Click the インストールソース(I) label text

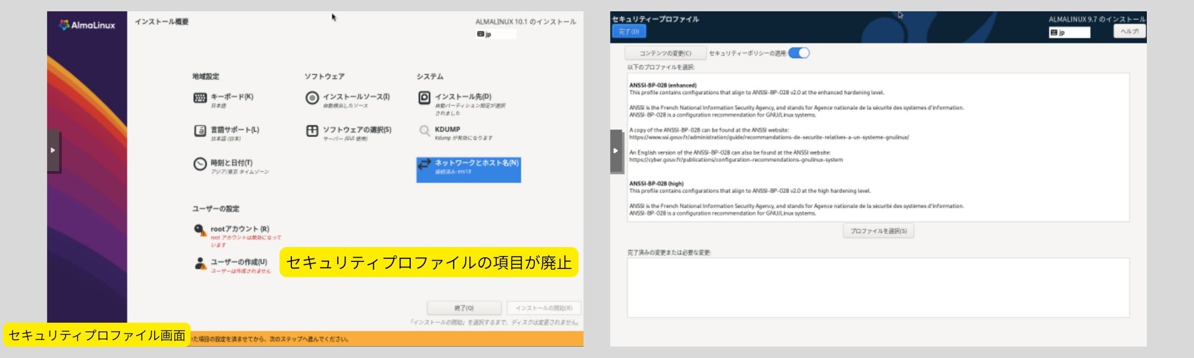(356, 97)
